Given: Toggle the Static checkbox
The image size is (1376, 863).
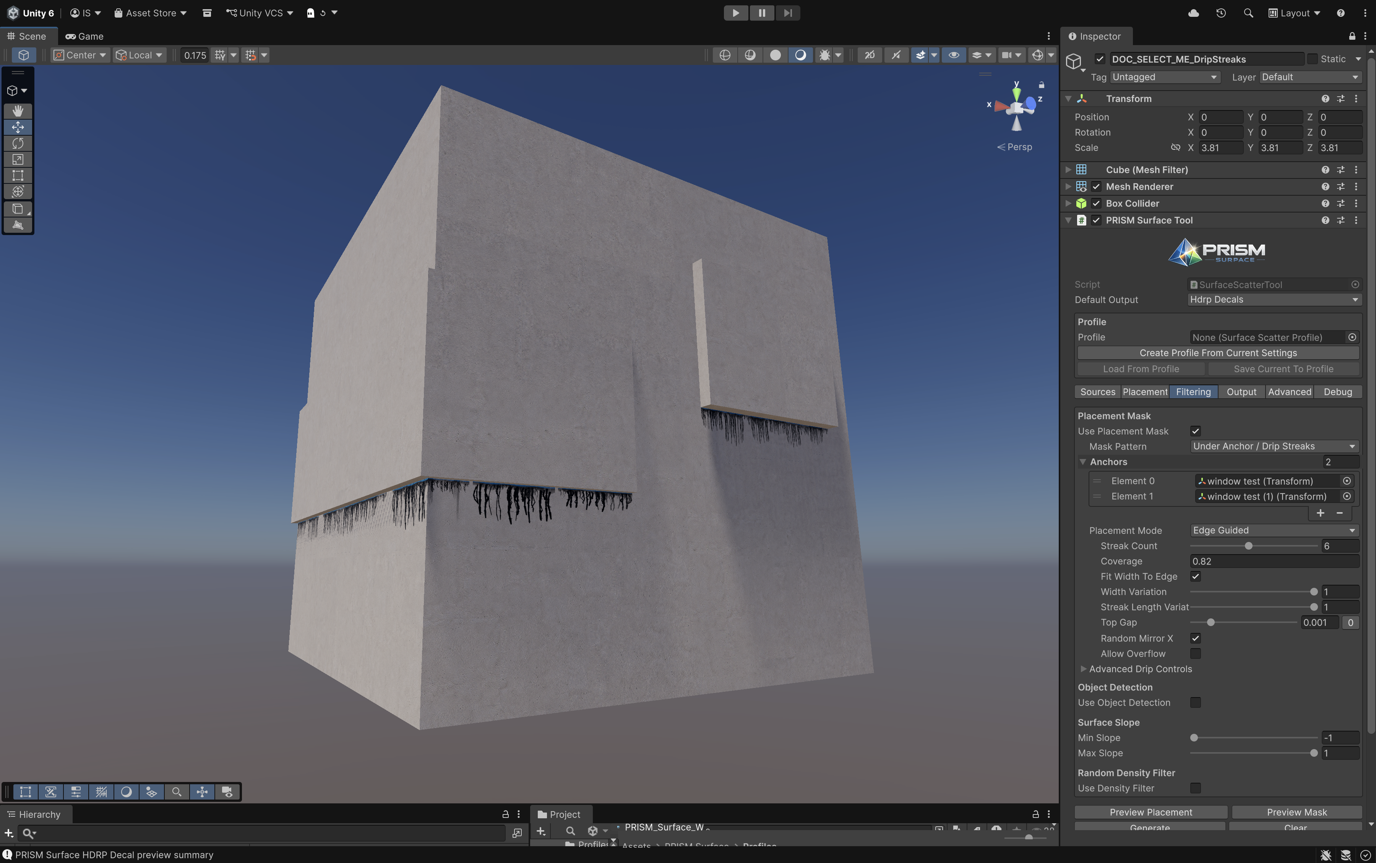Looking at the screenshot, I should [x=1312, y=59].
